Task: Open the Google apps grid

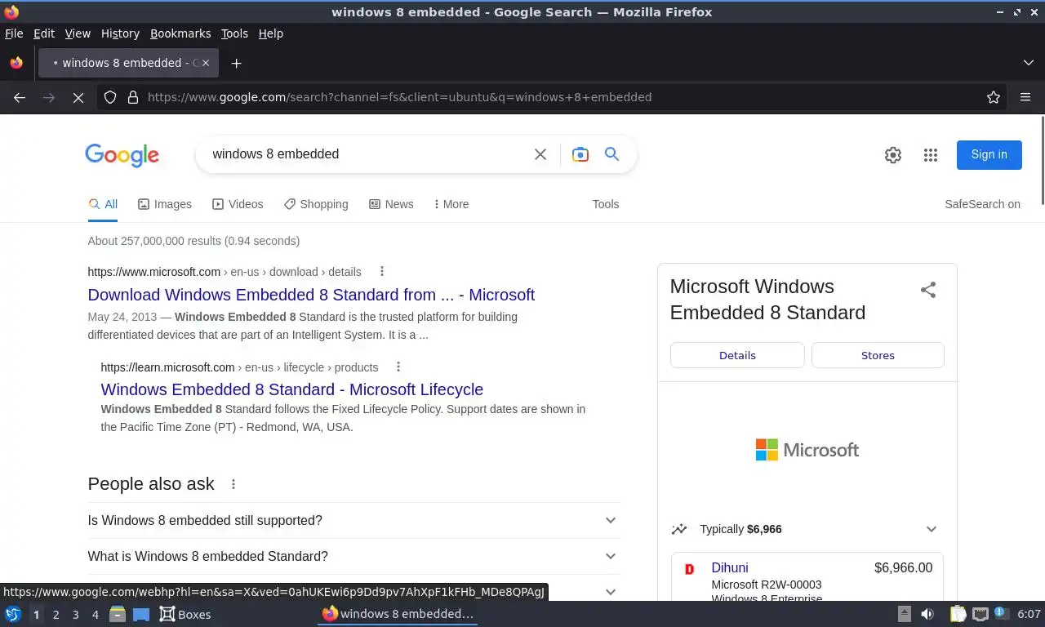Action: 931,155
